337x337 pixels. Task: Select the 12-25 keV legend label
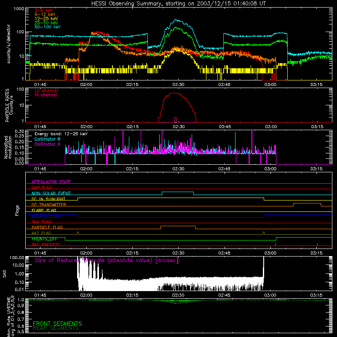[46, 19]
